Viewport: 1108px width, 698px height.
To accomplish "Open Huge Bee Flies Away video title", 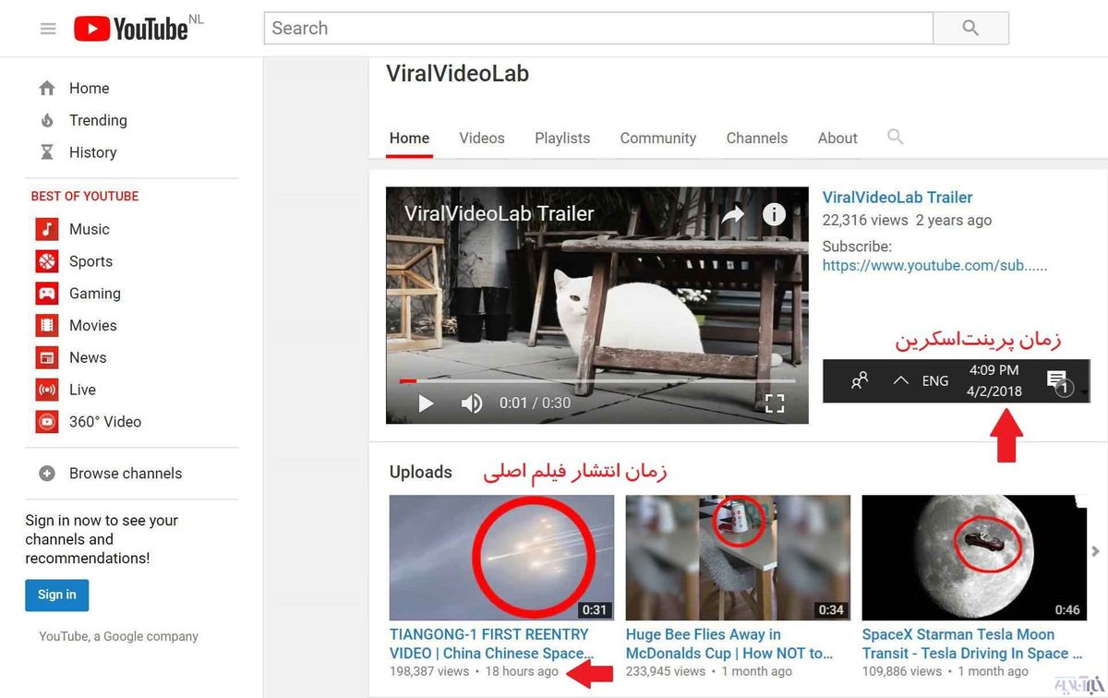I will [x=729, y=644].
